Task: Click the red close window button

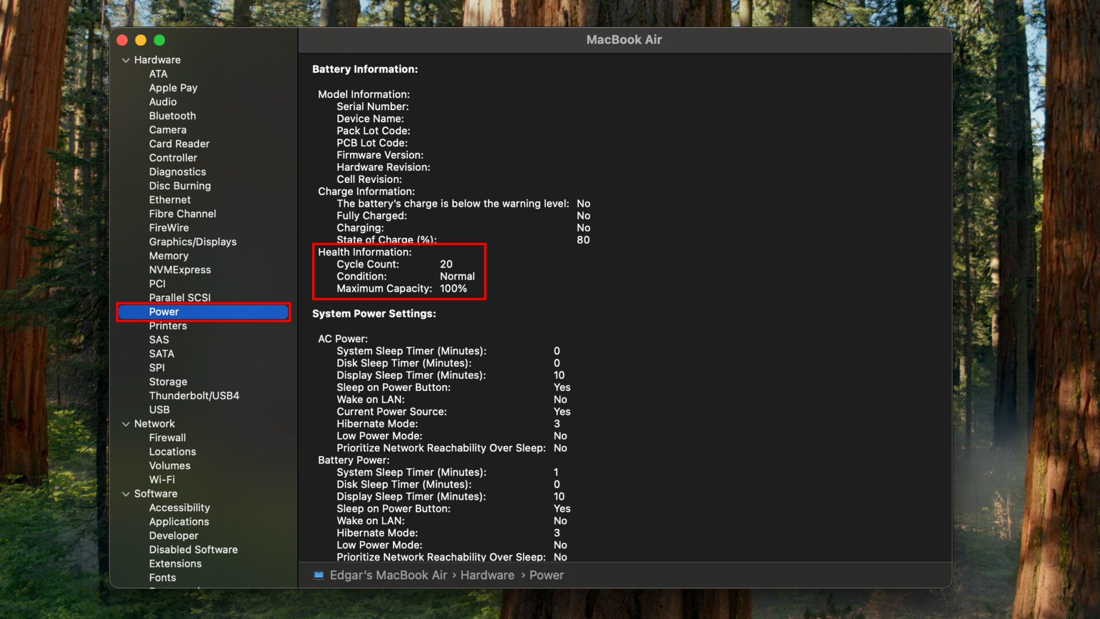Action: coord(122,40)
